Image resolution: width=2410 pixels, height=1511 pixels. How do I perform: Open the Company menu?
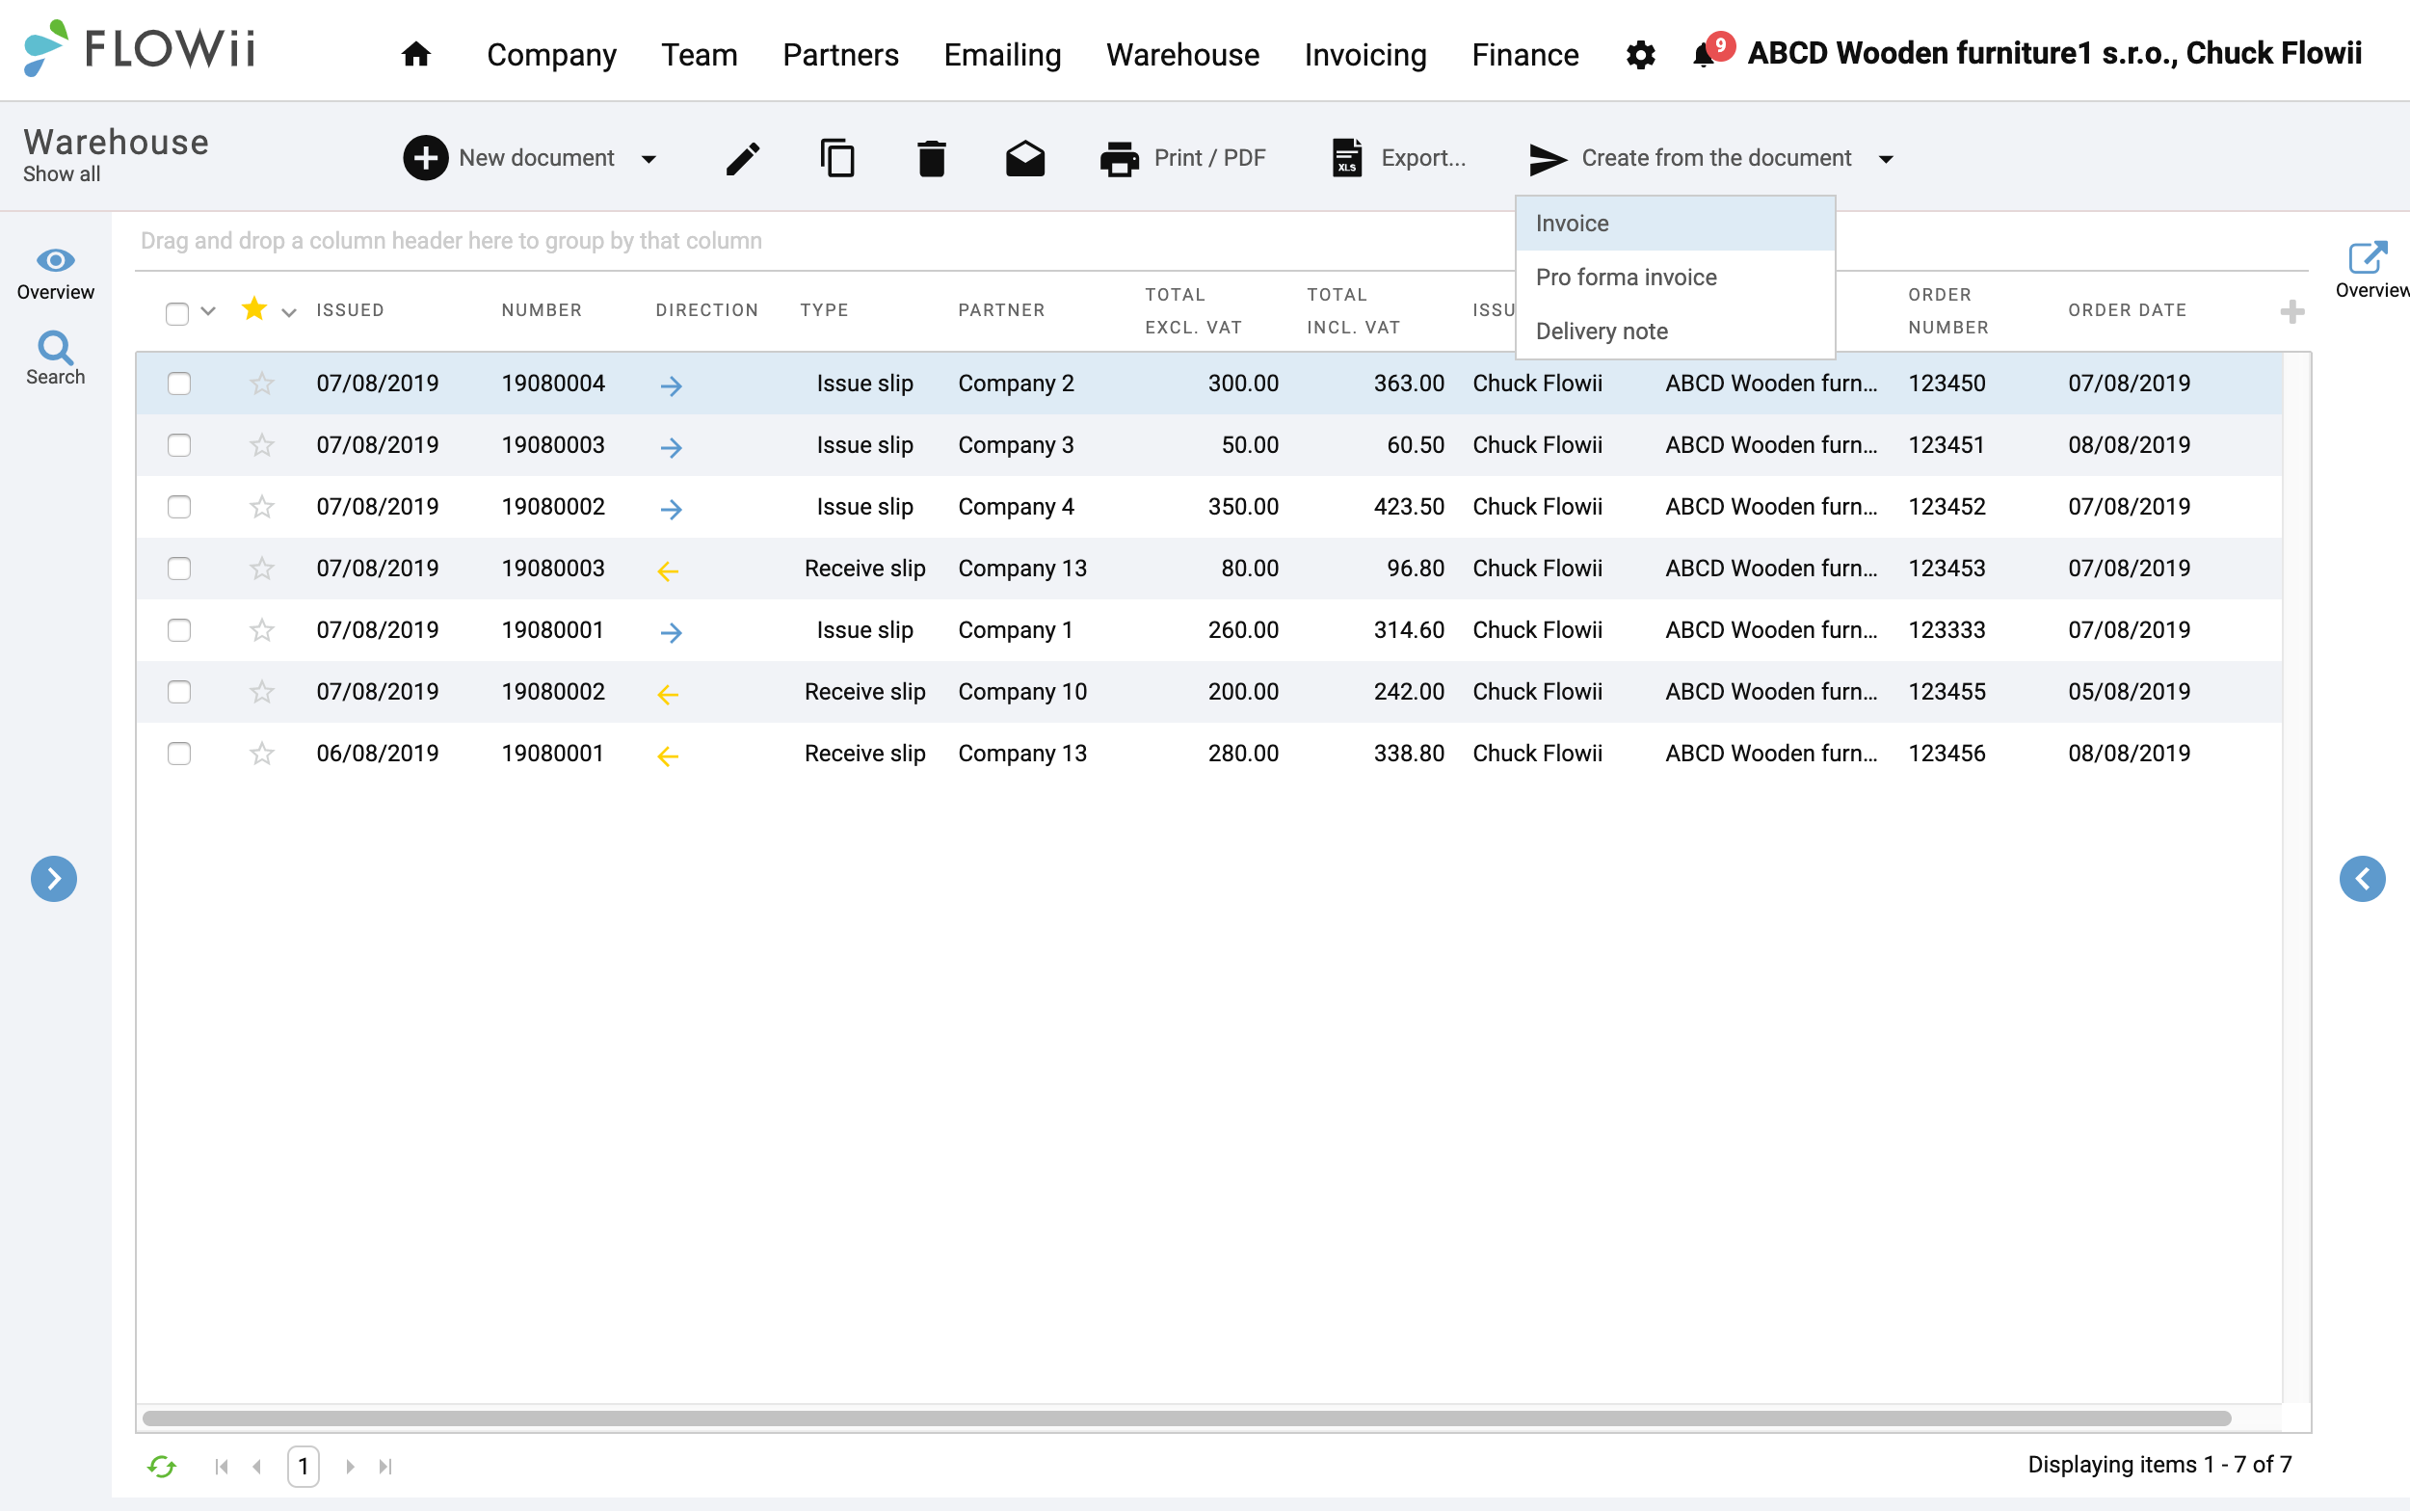pos(551,54)
